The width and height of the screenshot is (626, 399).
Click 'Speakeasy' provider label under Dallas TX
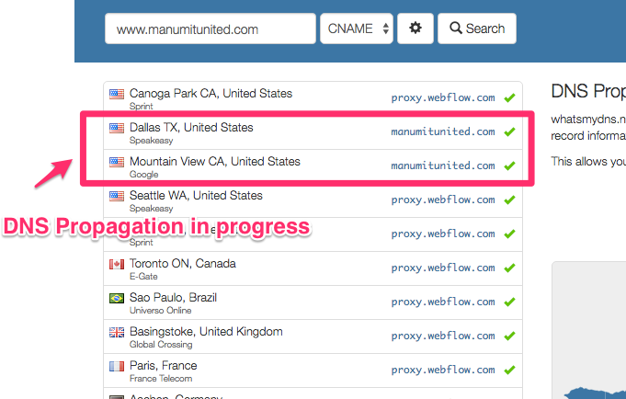(x=152, y=141)
